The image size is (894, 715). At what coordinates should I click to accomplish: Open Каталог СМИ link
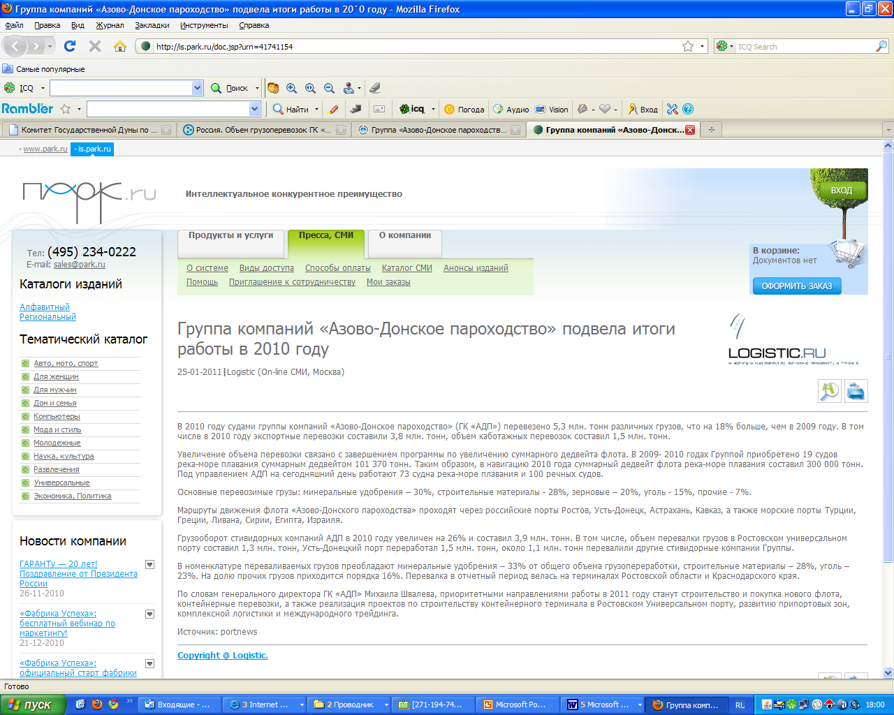click(407, 268)
